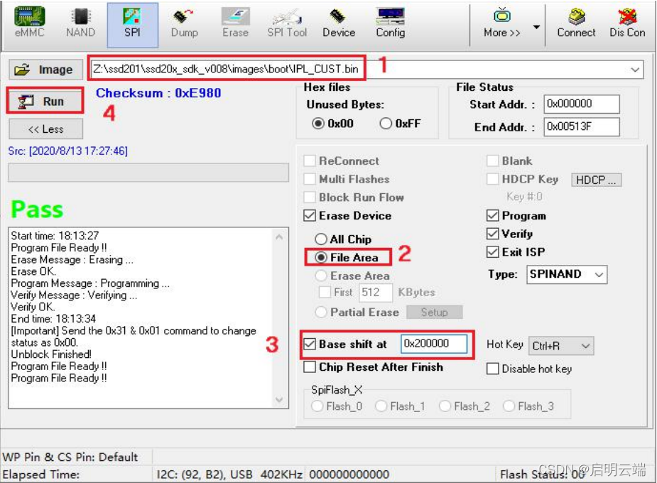Viewport: 657px width, 483px height.
Task: Toggle the Exit ISP checkbox
Action: (493, 251)
